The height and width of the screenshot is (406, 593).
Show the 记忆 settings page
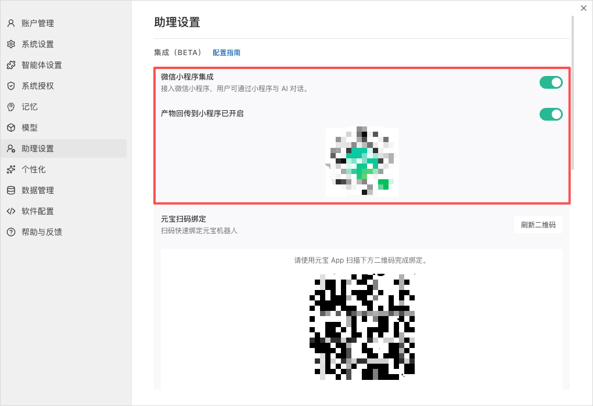63,107
